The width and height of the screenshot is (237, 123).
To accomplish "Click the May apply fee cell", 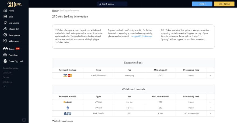I will click(x=129, y=75).
